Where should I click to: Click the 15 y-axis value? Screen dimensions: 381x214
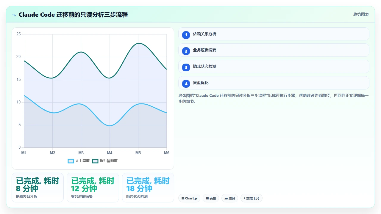click(18, 80)
